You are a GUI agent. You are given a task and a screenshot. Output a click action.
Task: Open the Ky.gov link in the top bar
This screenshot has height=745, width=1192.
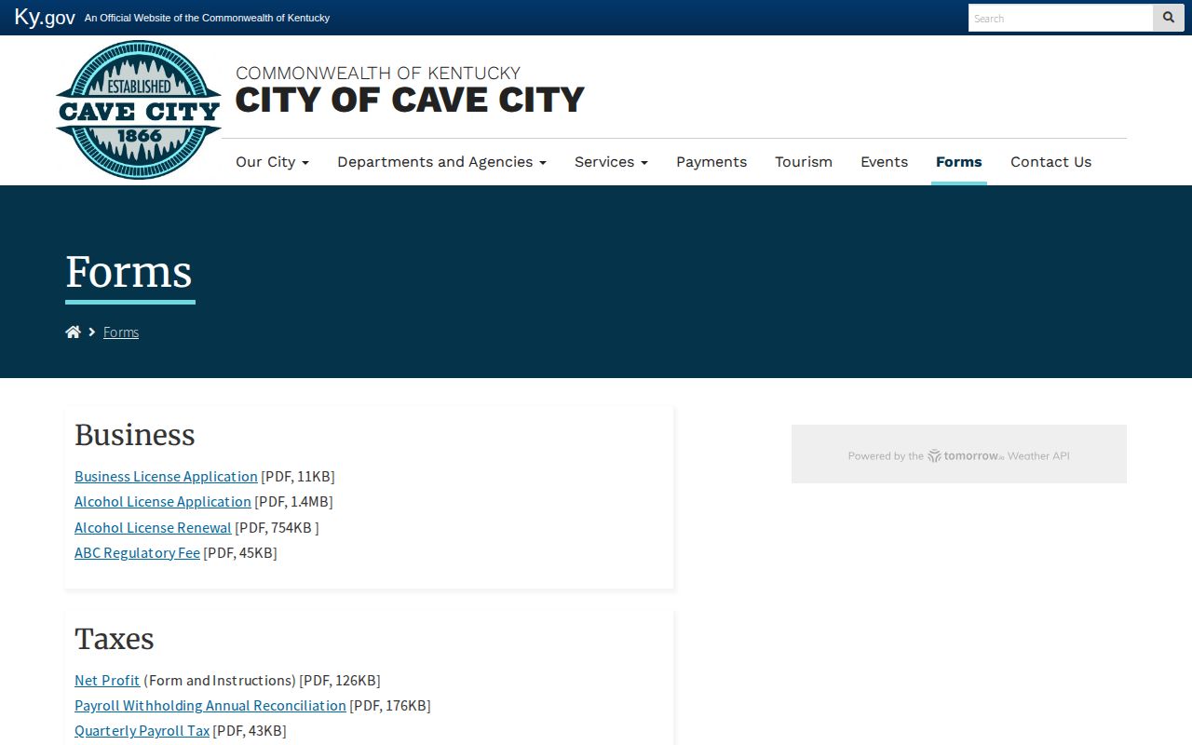pyautogui.click(x=45, y=18)
